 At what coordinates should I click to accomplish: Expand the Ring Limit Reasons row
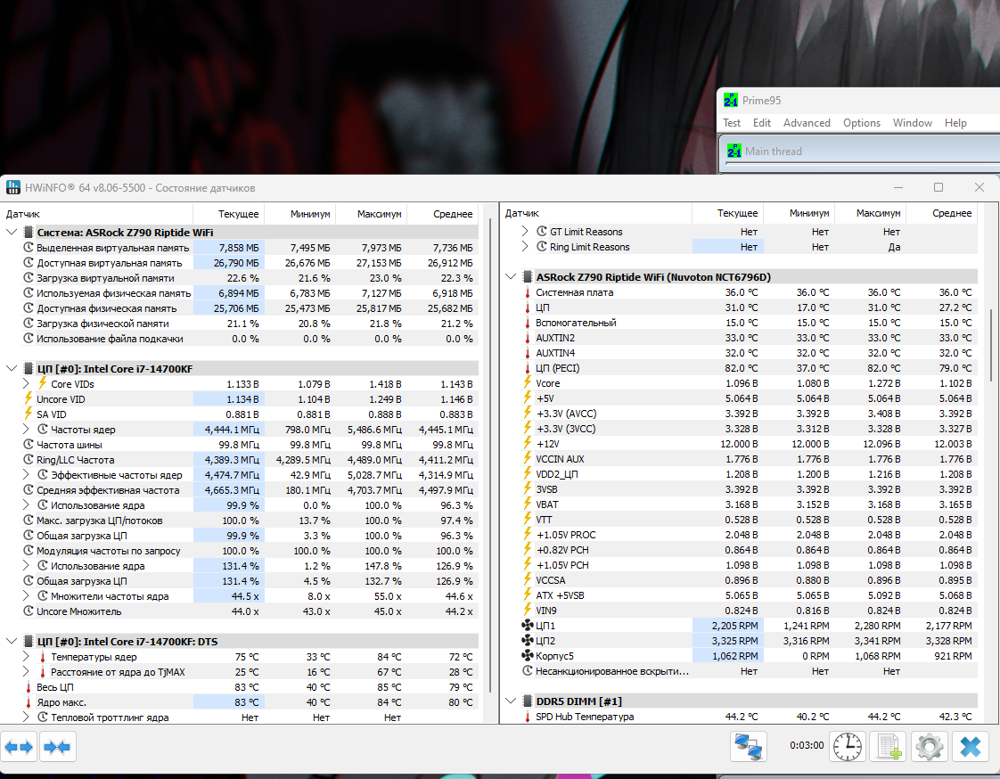525,246
